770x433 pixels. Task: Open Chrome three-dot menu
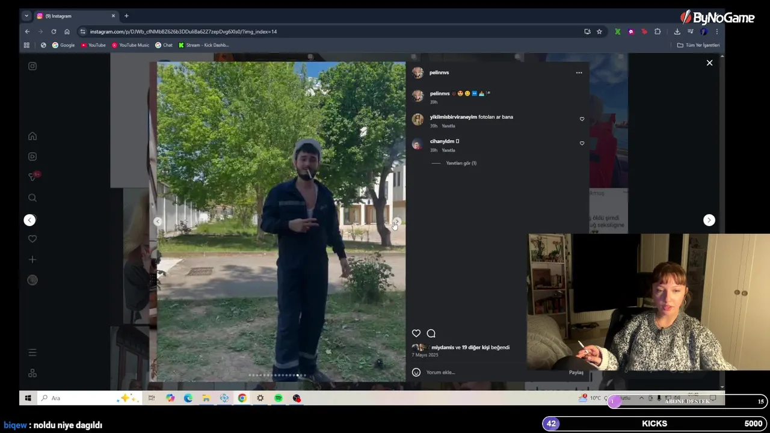pyautogui.click(x=716, y=31)
